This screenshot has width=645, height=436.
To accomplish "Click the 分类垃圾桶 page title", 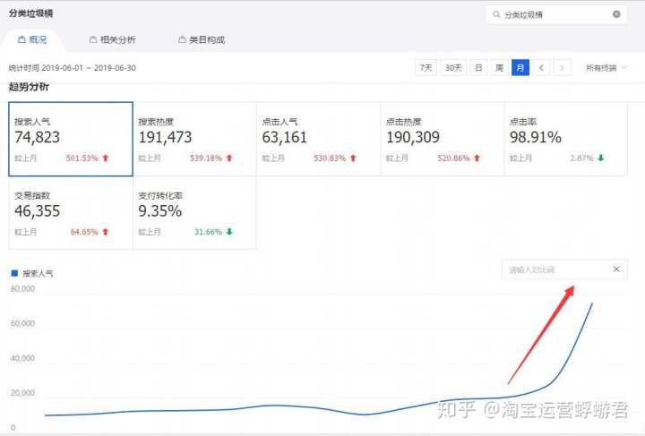I will click(30, 13).
